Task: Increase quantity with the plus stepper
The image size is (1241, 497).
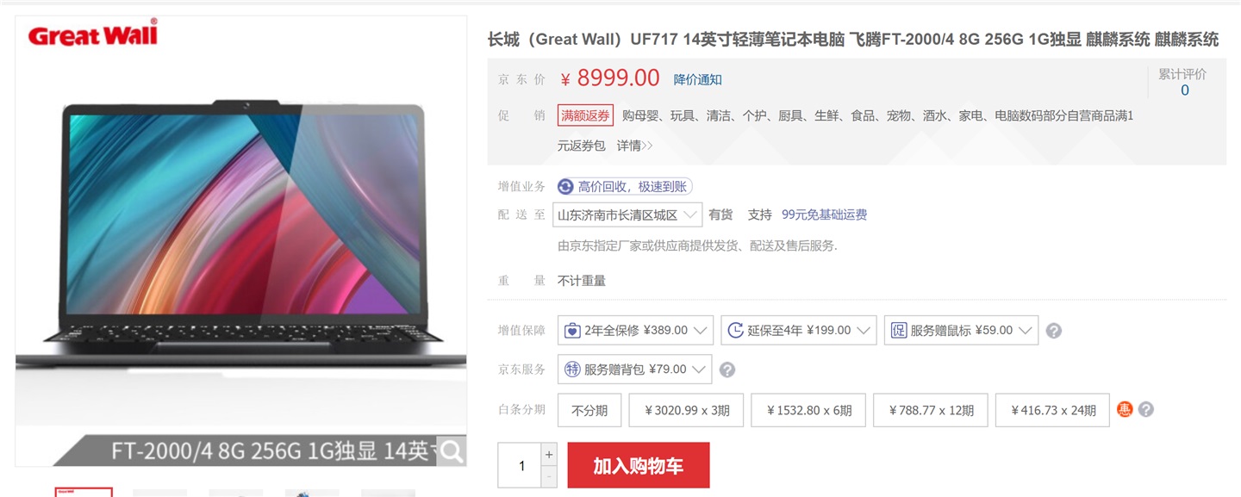Action: point(549,454)
